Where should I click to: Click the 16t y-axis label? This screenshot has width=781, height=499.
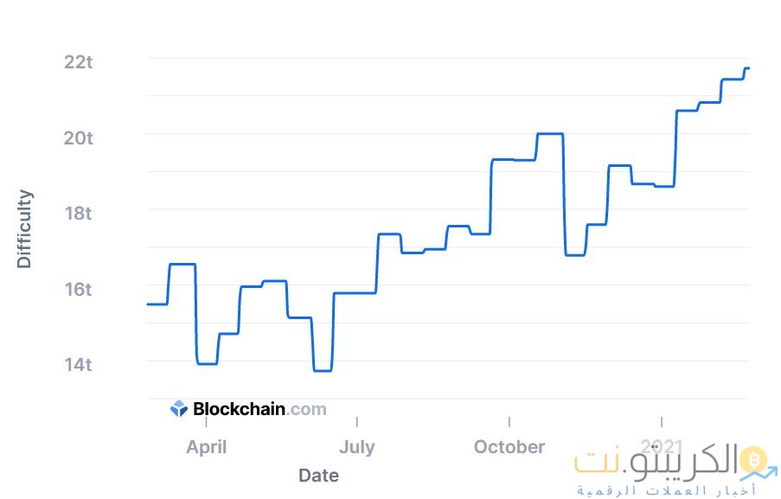pyautogui.click(x=78, y=289)
